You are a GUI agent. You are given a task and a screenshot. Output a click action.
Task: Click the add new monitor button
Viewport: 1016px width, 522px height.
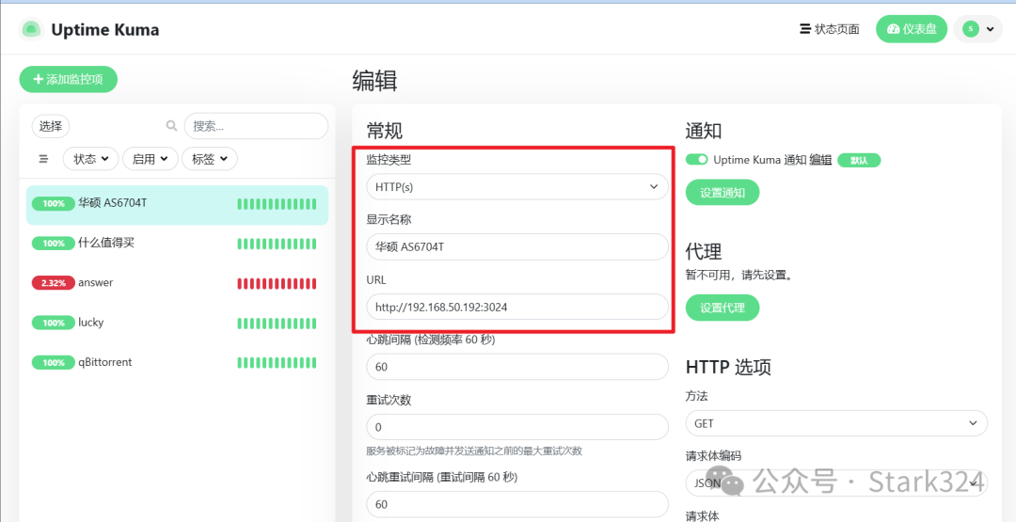(68, 80)
